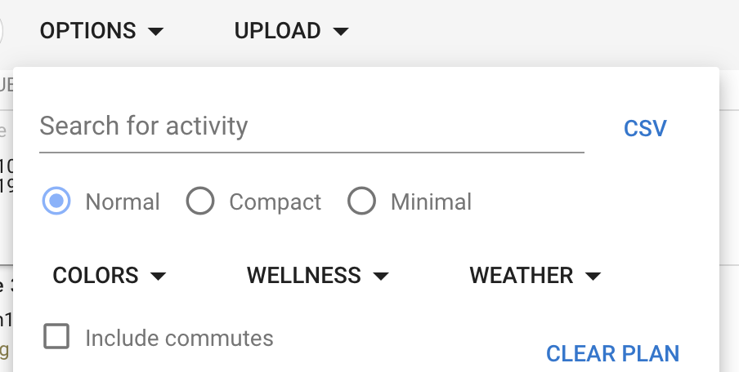Download the CSV export
This screenshot has height=372, width=739.
point(645,128)
